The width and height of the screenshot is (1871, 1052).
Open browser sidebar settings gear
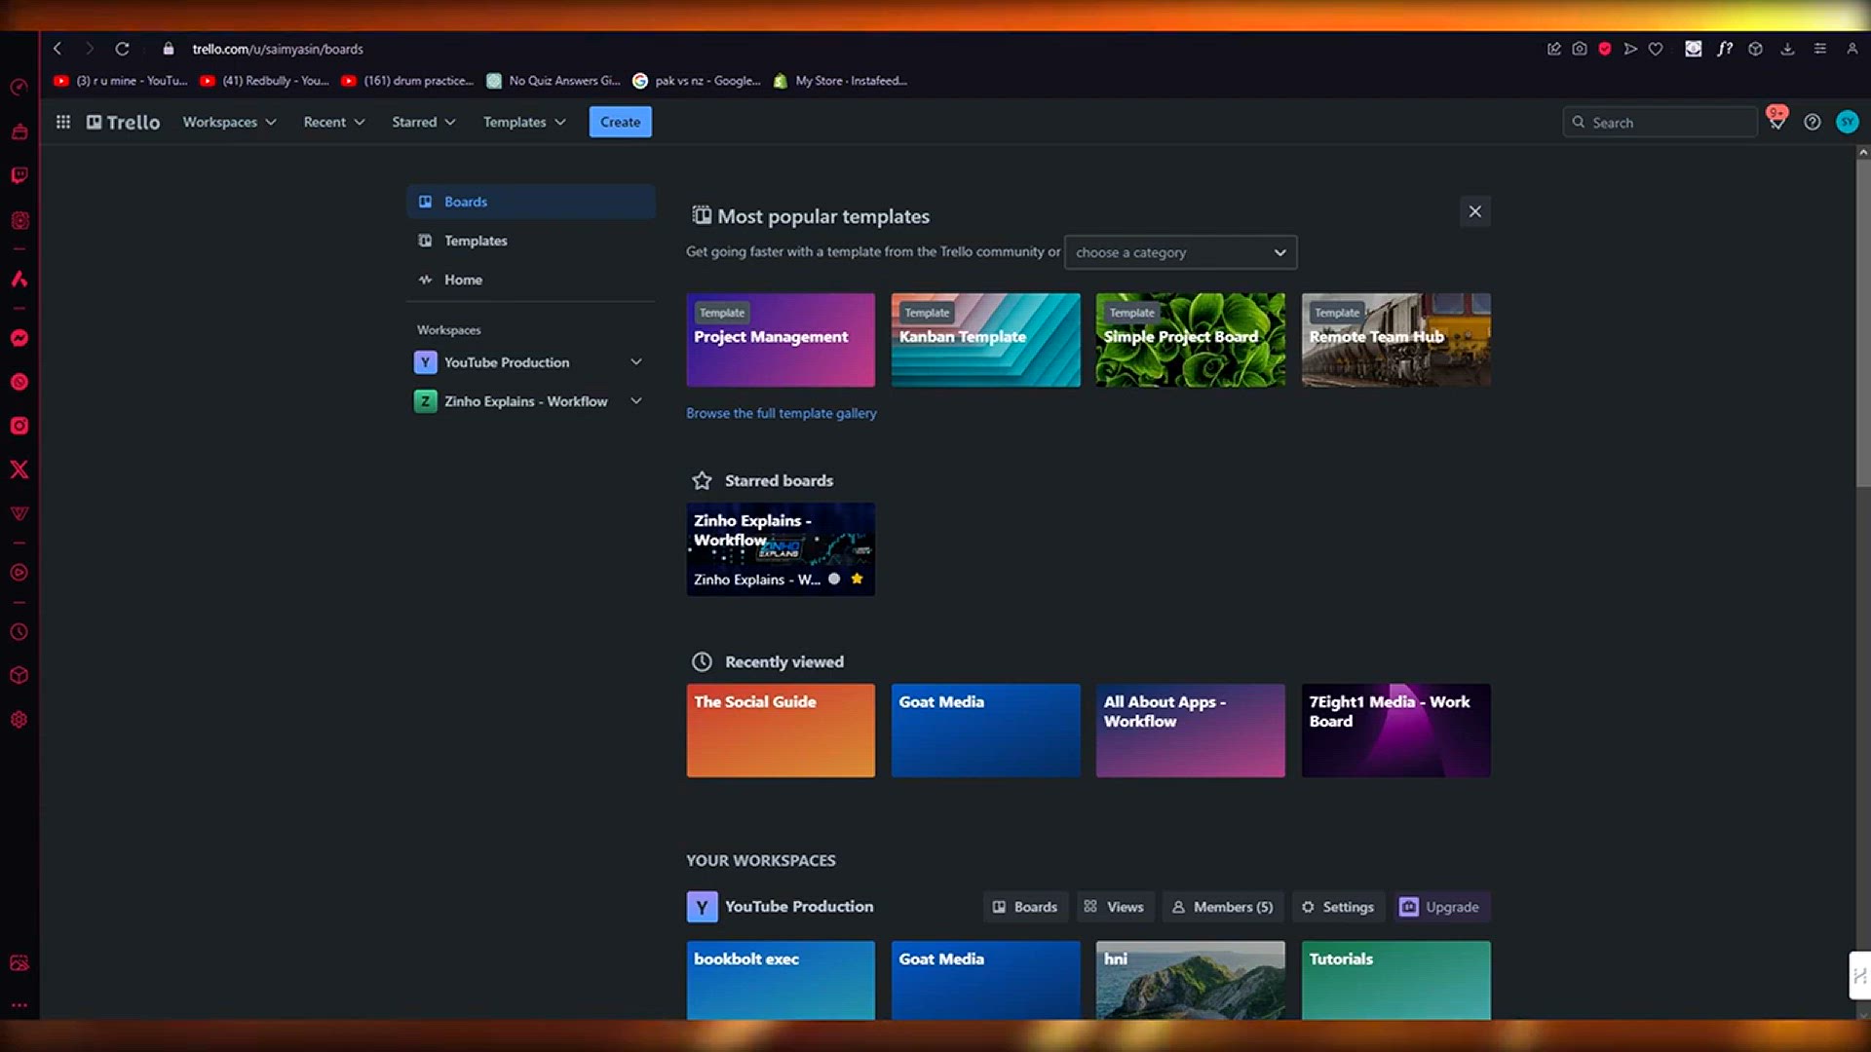[19, 720]
